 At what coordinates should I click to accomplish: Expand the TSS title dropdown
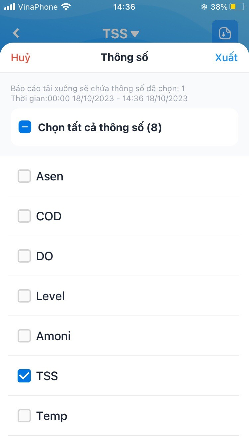click(121, 34)
